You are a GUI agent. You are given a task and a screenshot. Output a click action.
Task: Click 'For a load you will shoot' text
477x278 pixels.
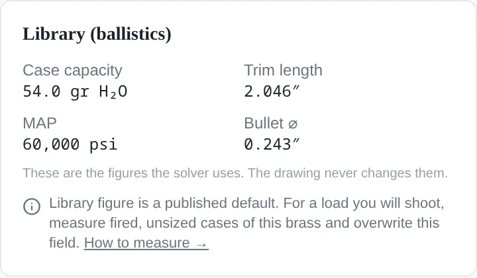(x=364, y=203)
